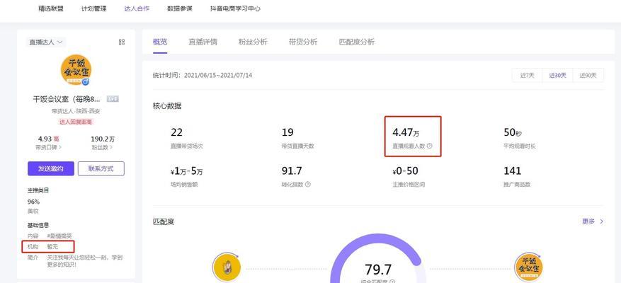
Task: Click the #剧情搞笑 content tag
Action: click(59, 236)
